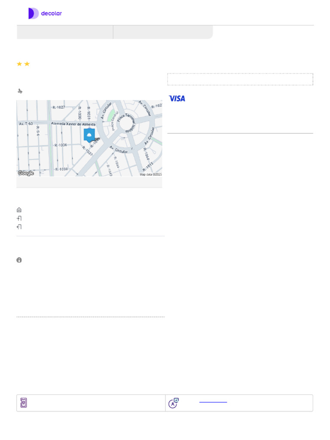Select the right gray tab under the header
This screenshot has width=330, height=440.
click(163, 32)
